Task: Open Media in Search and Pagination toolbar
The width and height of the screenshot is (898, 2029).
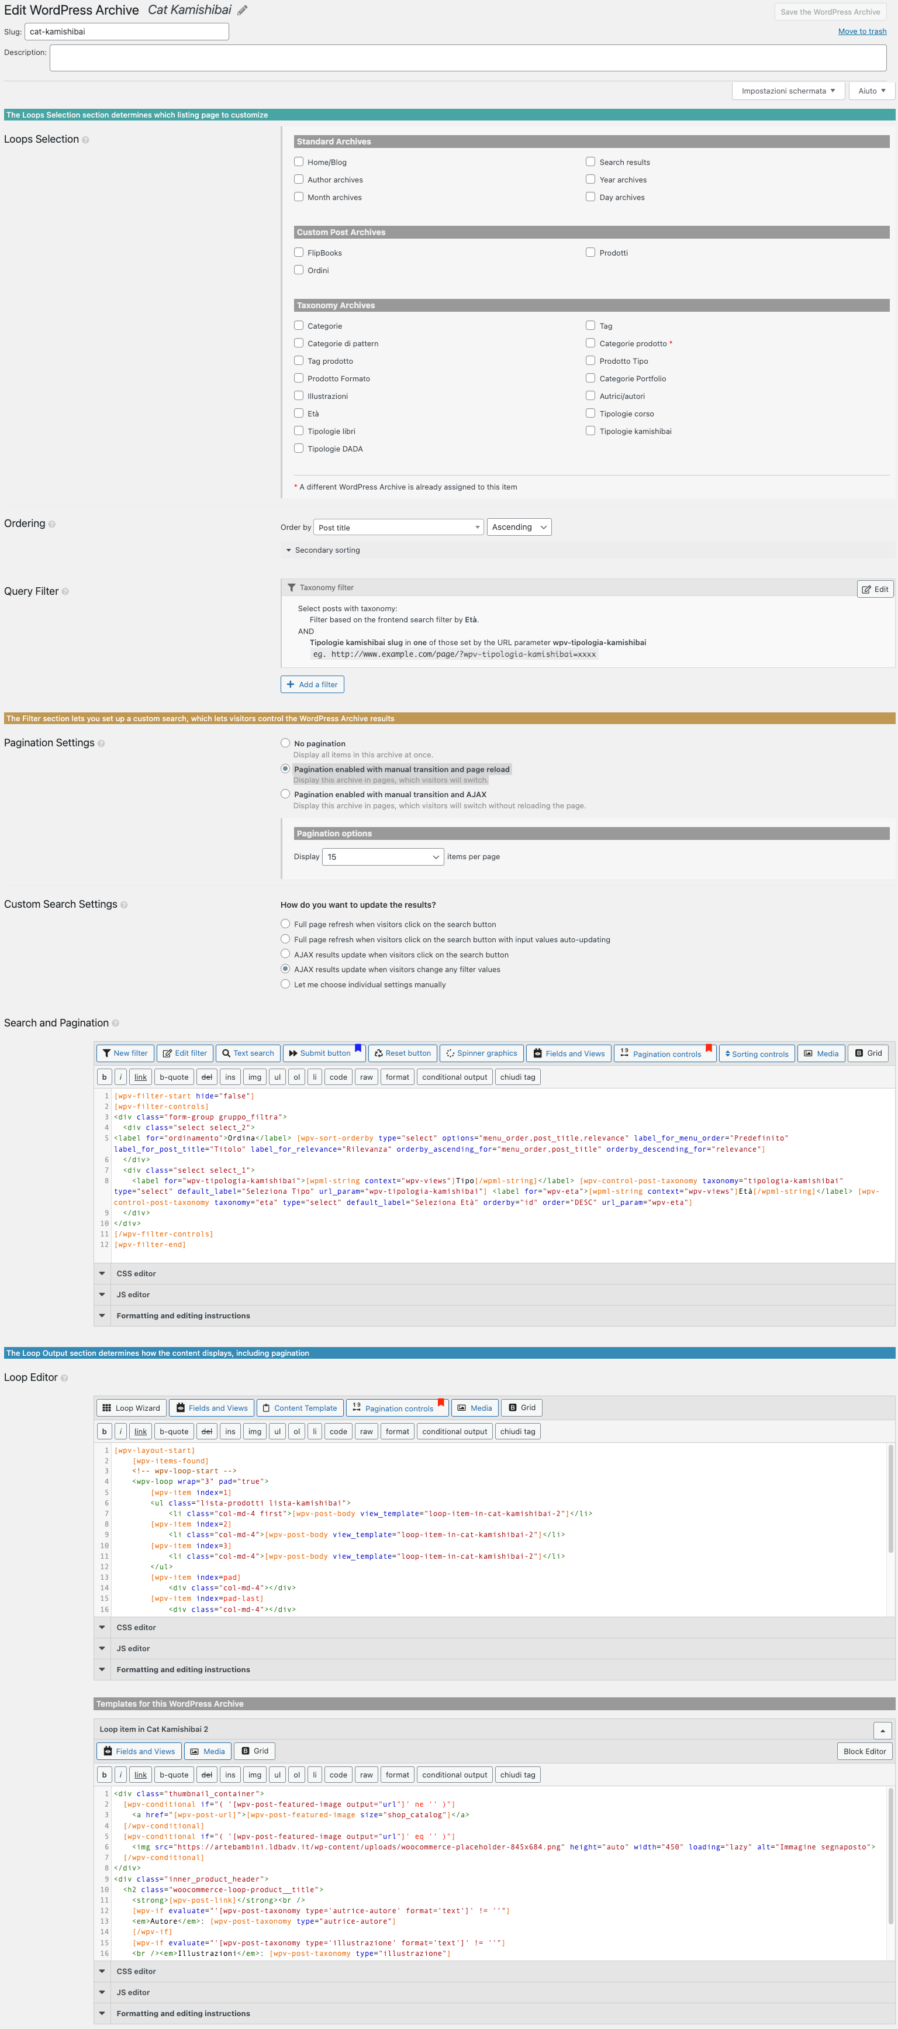Action: pos(821,1053)
